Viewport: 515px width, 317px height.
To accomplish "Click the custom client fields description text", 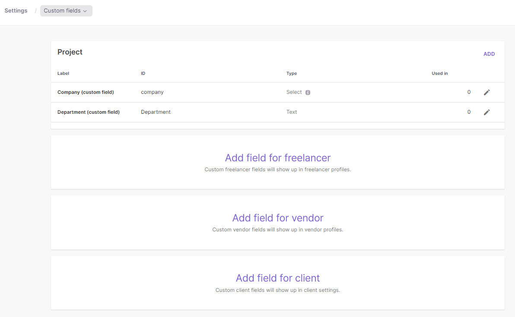I will (x=278, y=290).
